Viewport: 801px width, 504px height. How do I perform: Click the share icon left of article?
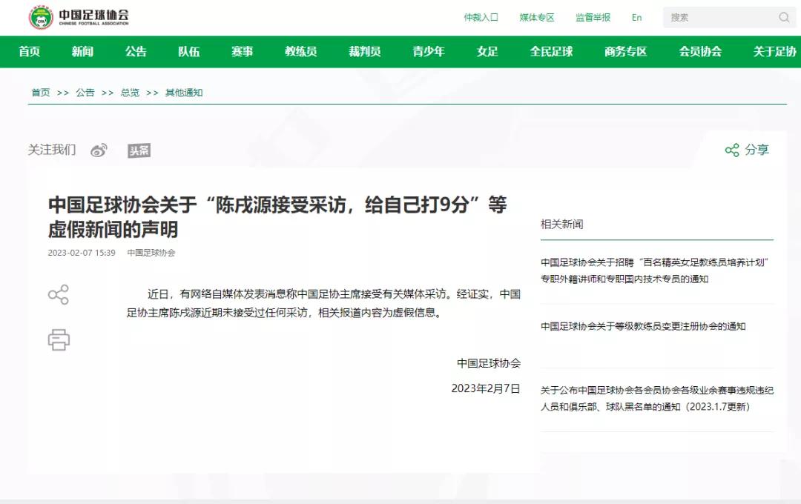tap(59, 294)
